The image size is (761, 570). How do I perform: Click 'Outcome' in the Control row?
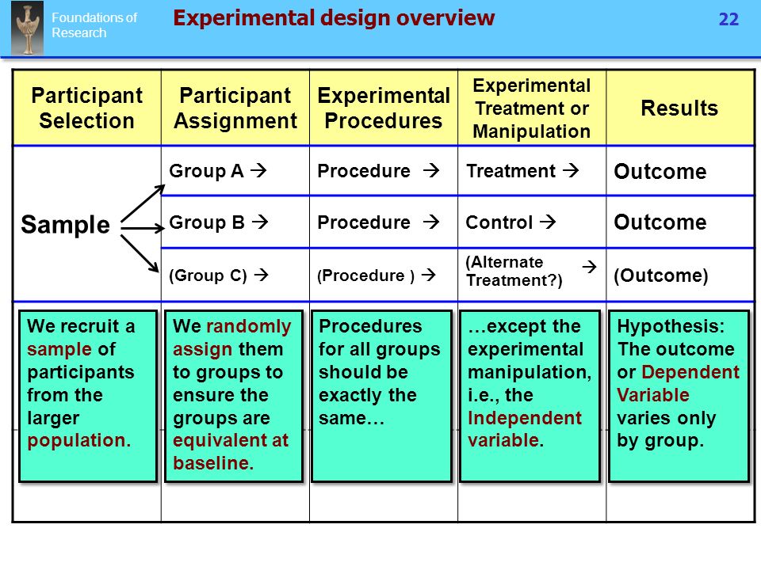pos(660,222)
